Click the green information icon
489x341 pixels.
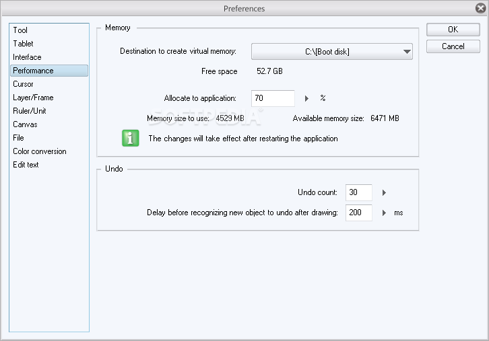131,138
